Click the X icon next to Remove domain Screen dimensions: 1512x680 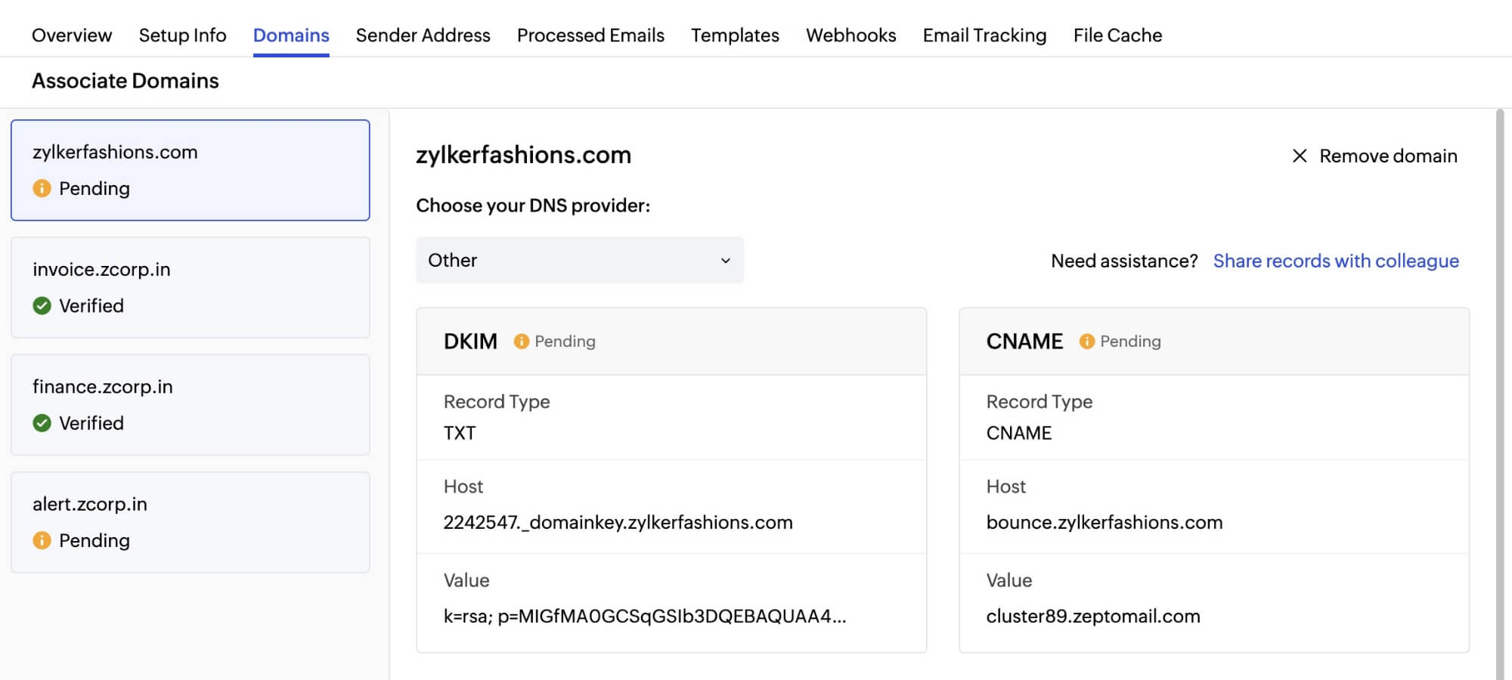point(1299,156)
